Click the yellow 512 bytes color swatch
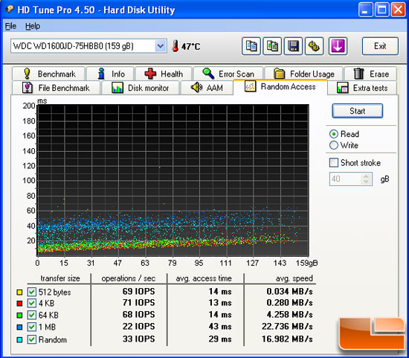This screenshot has height=358, width=409. tap(19, 292)
